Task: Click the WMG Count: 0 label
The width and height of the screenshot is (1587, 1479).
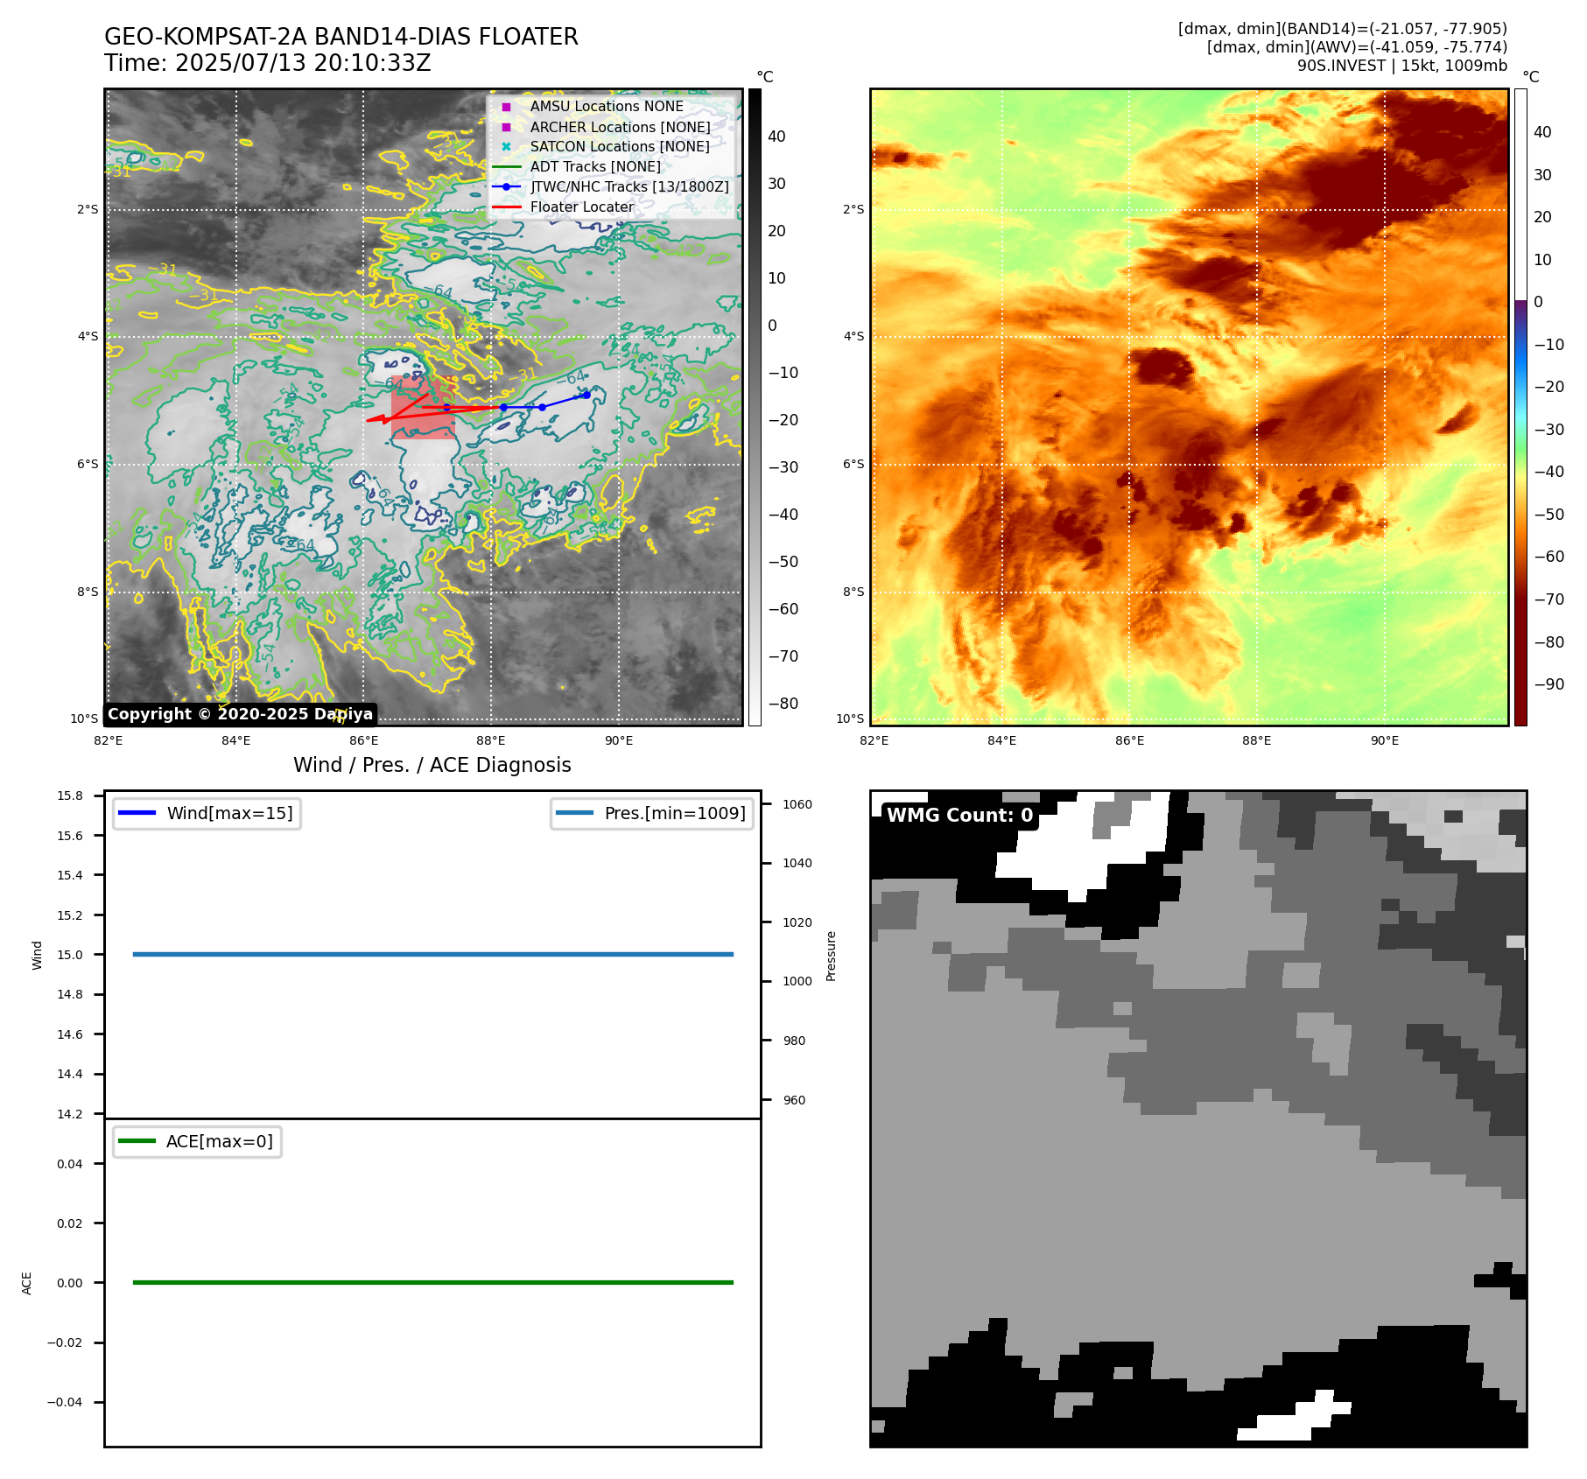Action: click(959, 816)
